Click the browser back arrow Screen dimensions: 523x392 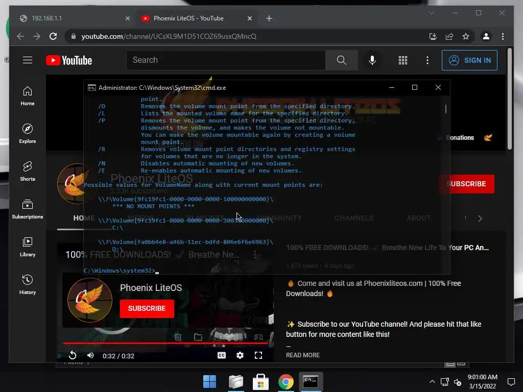20,36
